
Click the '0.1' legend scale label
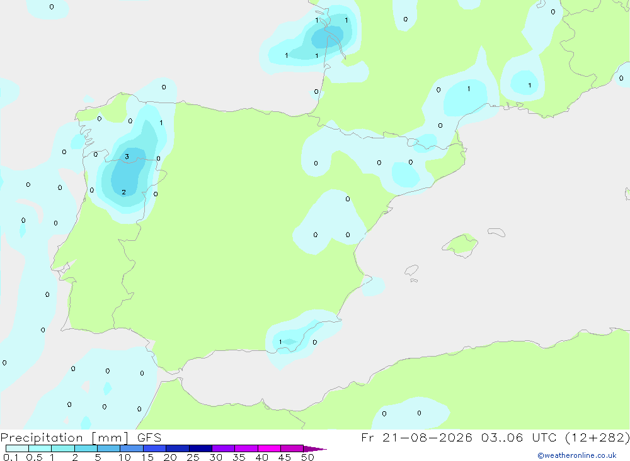click(x=11, y=457)
